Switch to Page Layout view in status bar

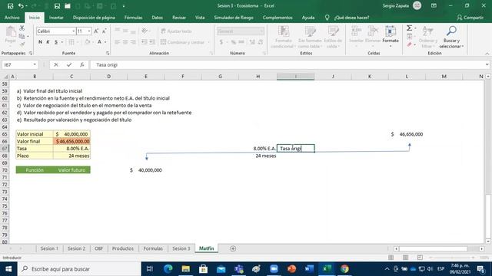point(405,258)
